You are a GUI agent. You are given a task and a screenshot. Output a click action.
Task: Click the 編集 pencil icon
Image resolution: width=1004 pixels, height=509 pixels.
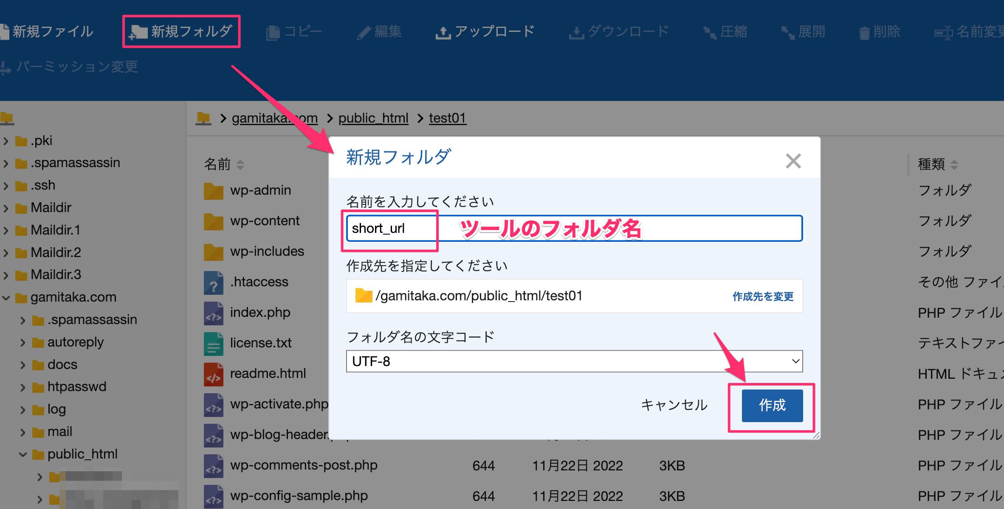click(x=364, y=33)
